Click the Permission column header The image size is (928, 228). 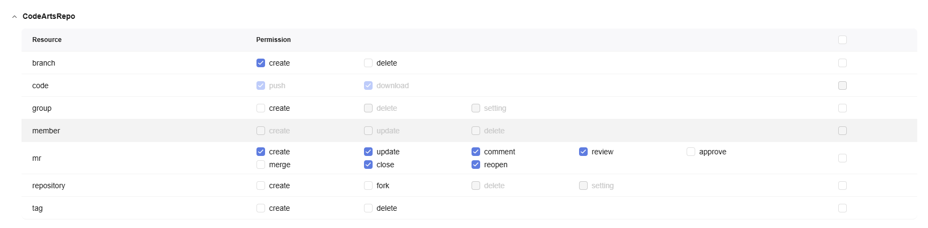coord(274,40)
